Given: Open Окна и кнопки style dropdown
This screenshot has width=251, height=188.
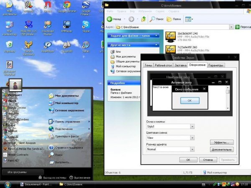Looking at the screenshot, I should tap(192, 127).
